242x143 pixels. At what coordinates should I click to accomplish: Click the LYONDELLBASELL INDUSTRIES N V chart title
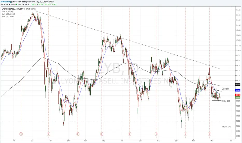coord(19,9)
